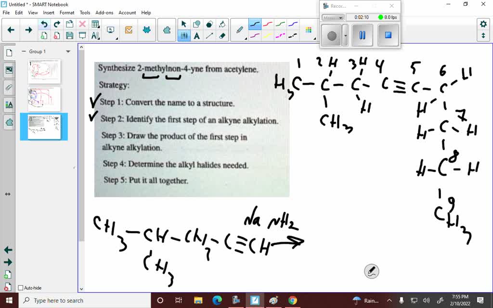
Task: Open the Attachments paperclip panel
Action: (x=9, y=88)
